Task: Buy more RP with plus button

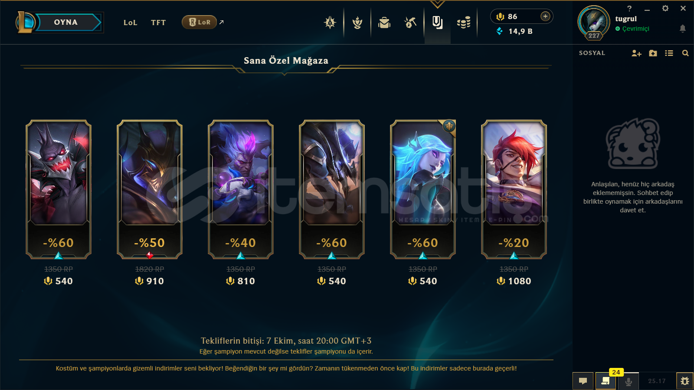Action: tap(545, 16)
